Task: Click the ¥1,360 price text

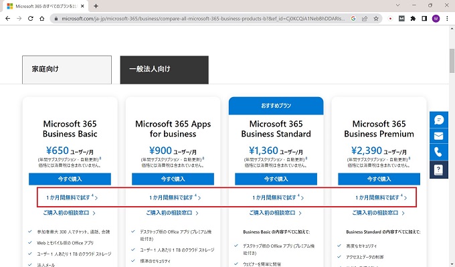Action: pyautogui.click(x=264, y=151)
